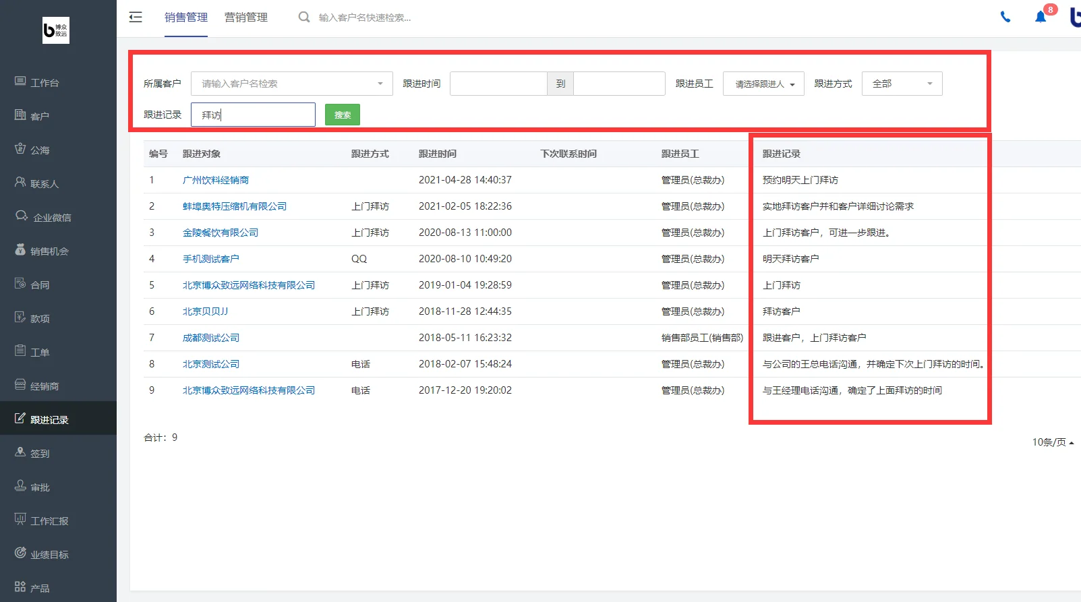This screenshot has height=602, width=1081.
Task: Switch to 销售管理 tab
Action: (186, 18)
